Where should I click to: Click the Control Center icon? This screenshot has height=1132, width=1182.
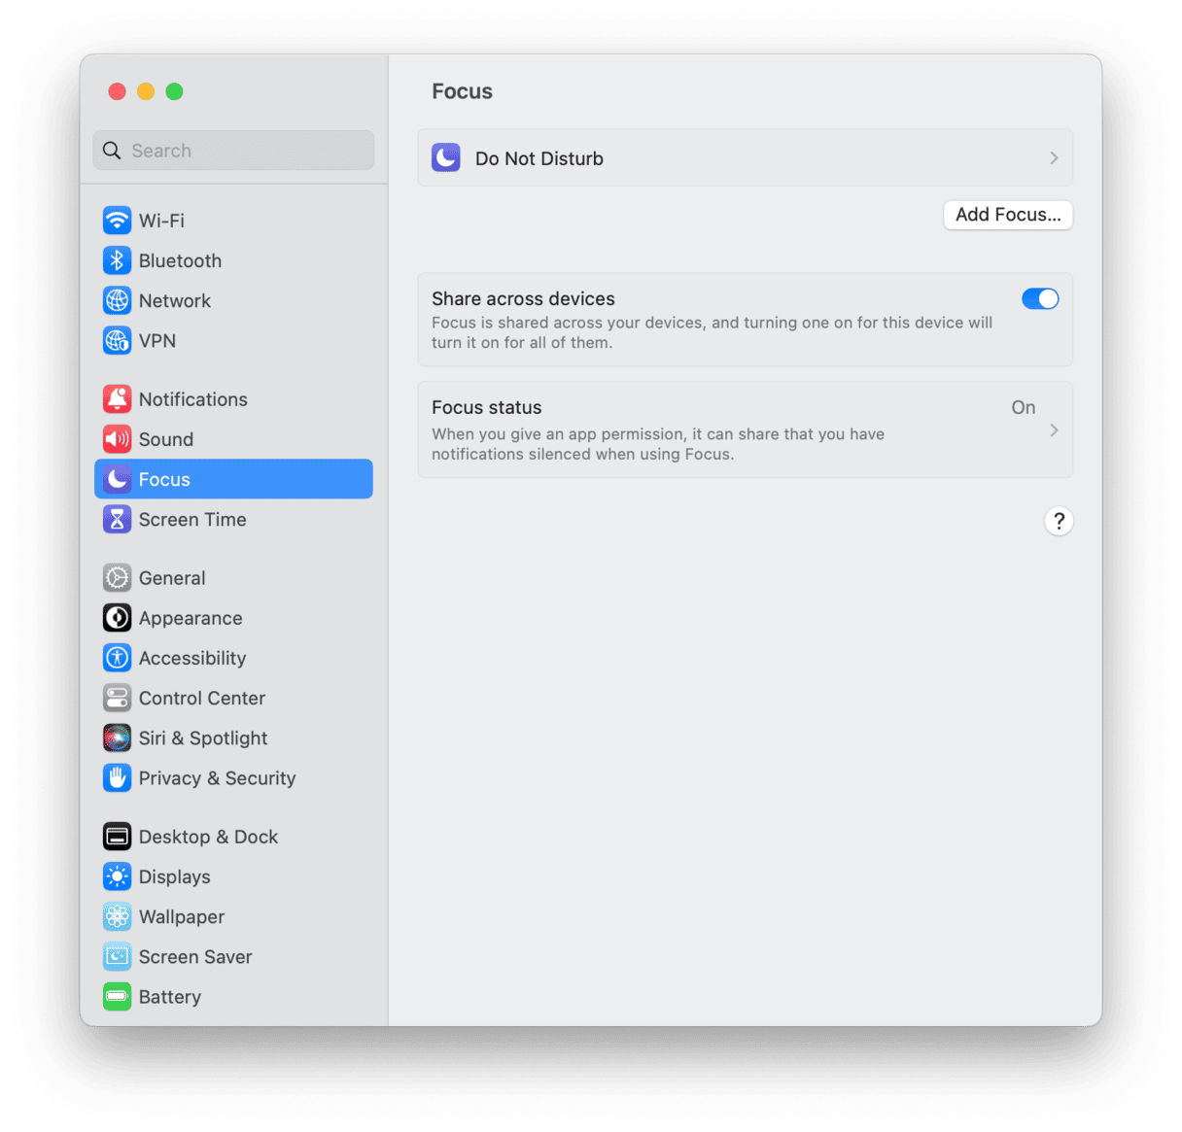click(117, 698)
